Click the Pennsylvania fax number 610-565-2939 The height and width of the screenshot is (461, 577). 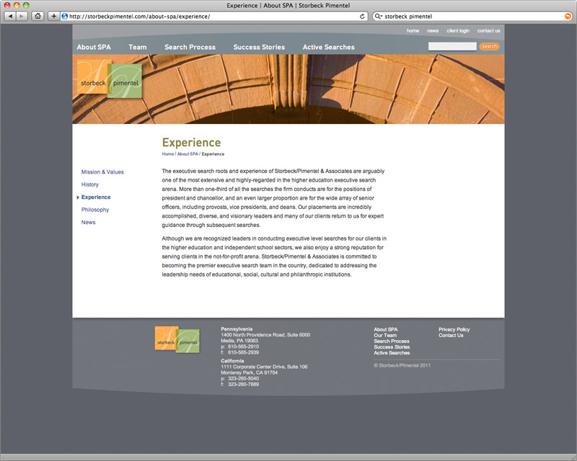tap(243, 352)
